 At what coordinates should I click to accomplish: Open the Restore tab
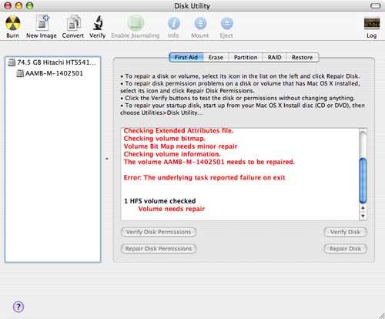303,57
